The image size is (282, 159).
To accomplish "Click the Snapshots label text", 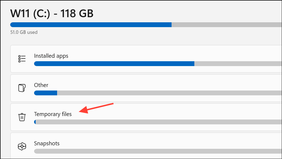I will [47, 143].
